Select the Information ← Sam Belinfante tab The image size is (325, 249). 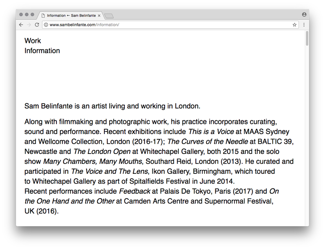click(70, 15)
